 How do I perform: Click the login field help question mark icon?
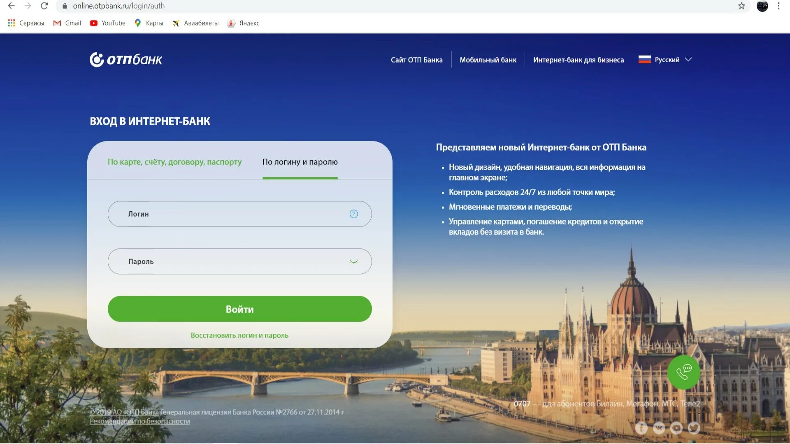(x=354, y=214)
